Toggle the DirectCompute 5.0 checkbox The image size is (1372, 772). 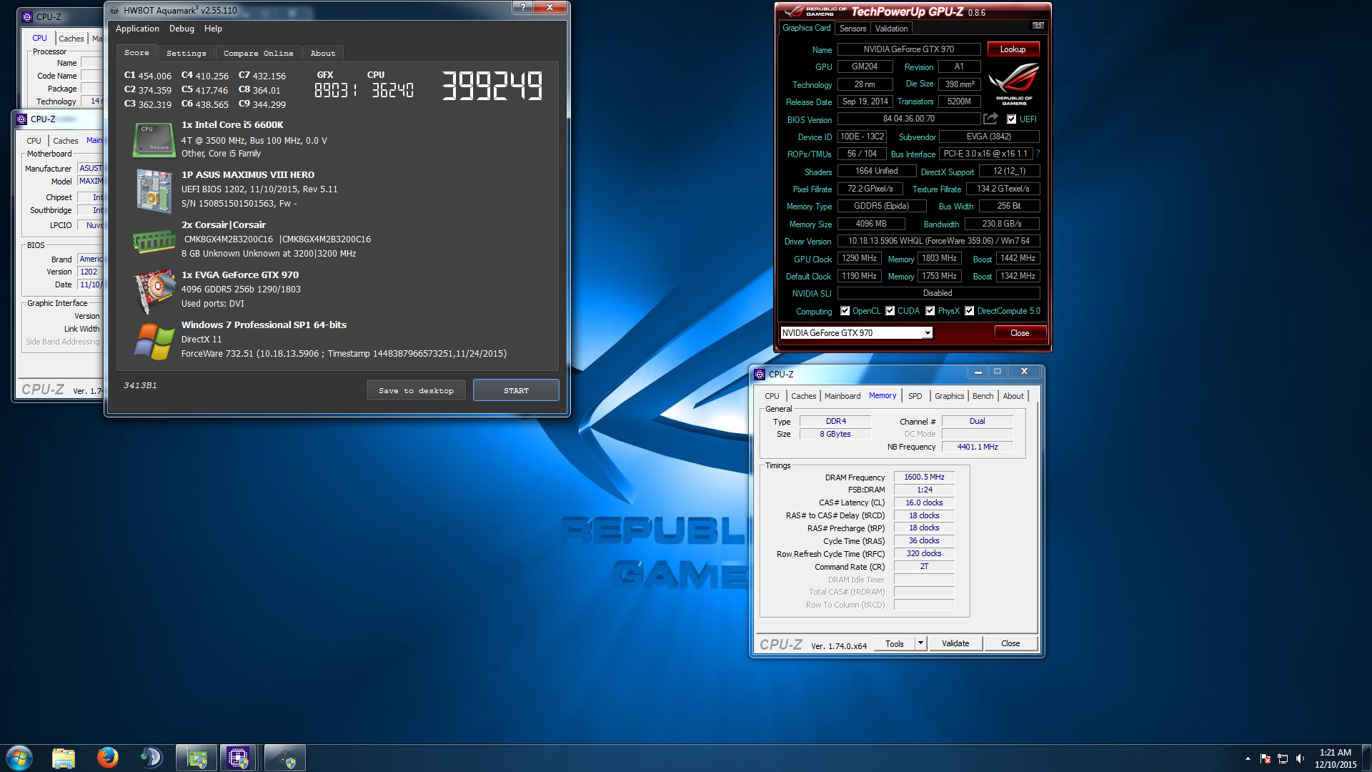point(969,311)
